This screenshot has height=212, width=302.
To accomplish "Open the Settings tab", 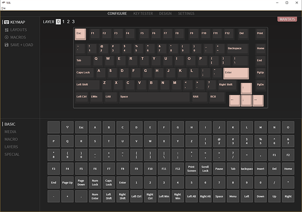I will pos(186,13).
